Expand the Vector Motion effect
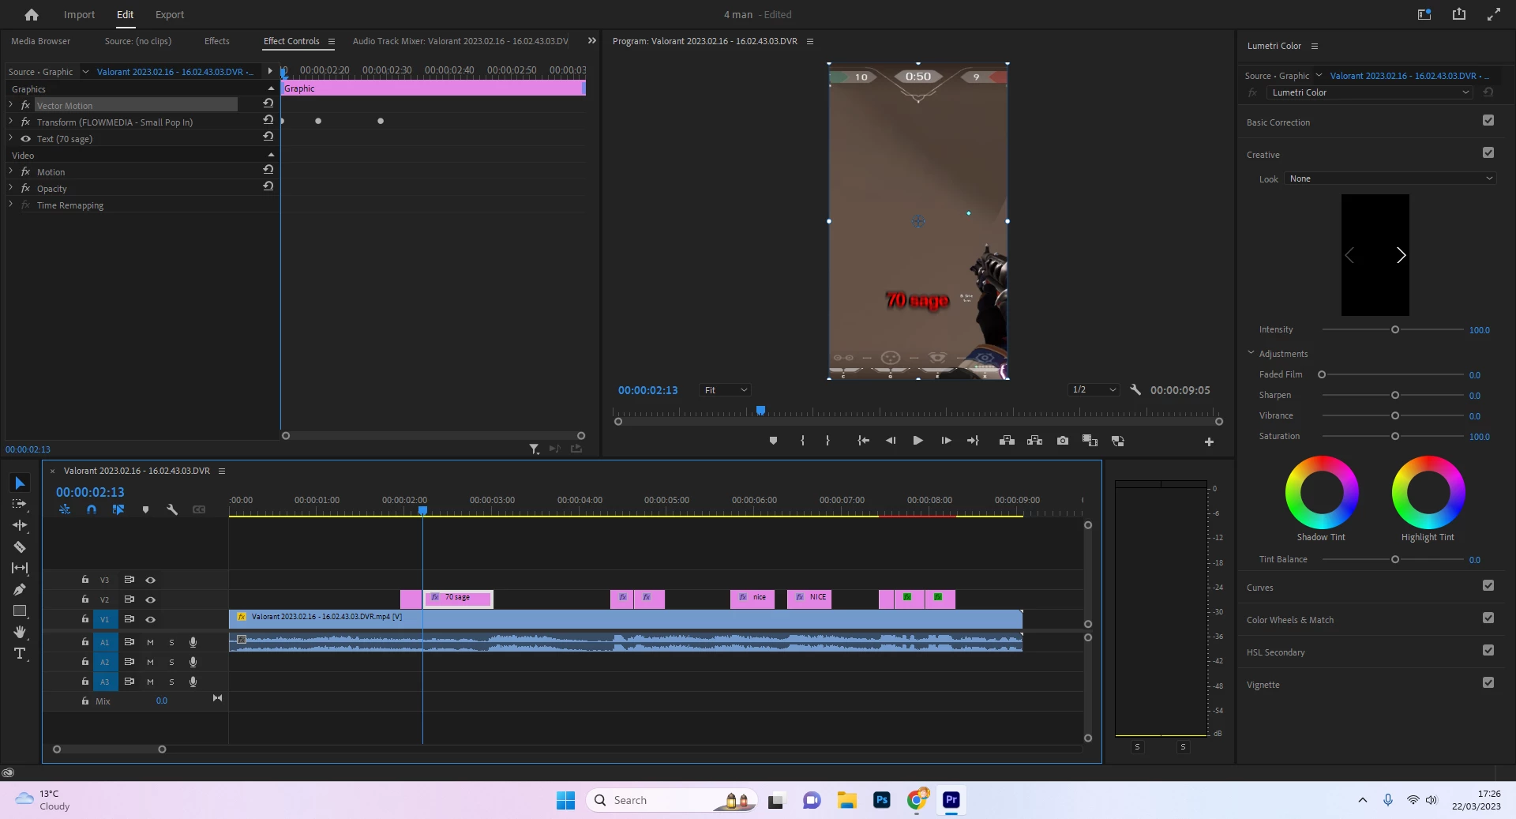The width and height of the screenshot is (1516, 819). point(11,105)
